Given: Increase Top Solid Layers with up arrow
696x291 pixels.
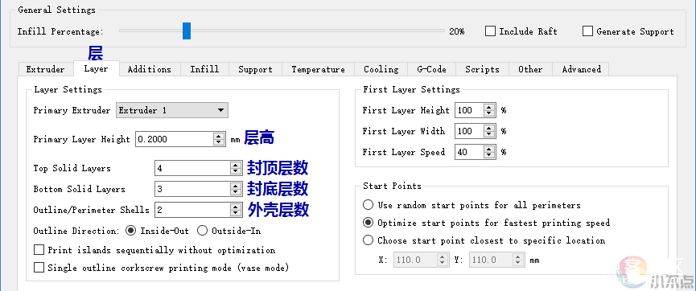Looking at the screenshot, I should pyautogui.click(x=235, y=165).
